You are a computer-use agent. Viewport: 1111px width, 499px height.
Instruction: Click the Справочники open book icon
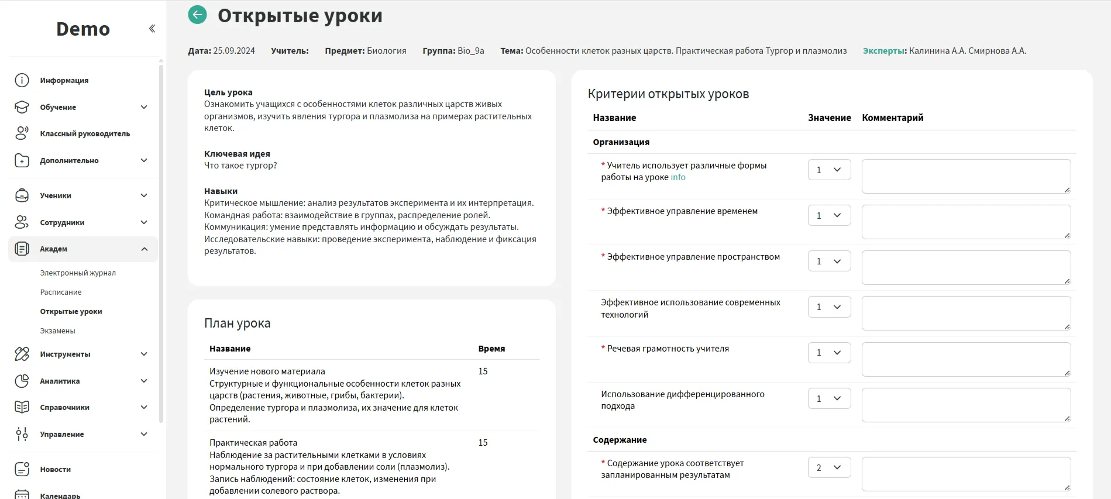(22, 407)
